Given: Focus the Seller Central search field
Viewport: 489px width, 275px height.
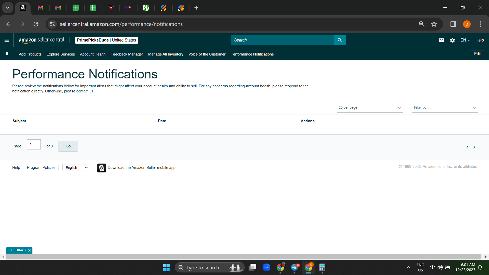Looking at the screenshot, I should pos(282,40).
